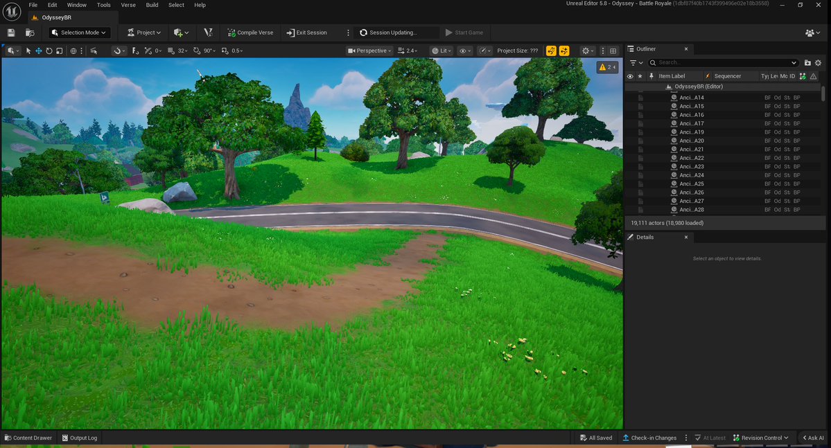Toggle rotation snapping icon
Viewport: 831px width, 448px height.
point(197,51)
